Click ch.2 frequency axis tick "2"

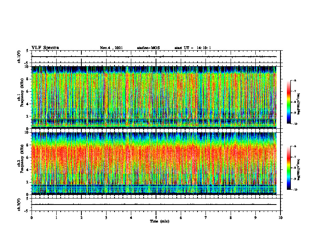click(x=28, y=182)
